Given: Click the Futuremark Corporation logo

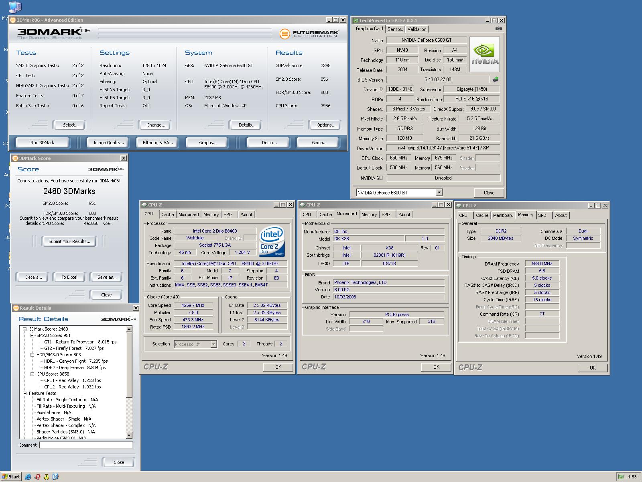Looking at the screenshot, I should 309,34.
